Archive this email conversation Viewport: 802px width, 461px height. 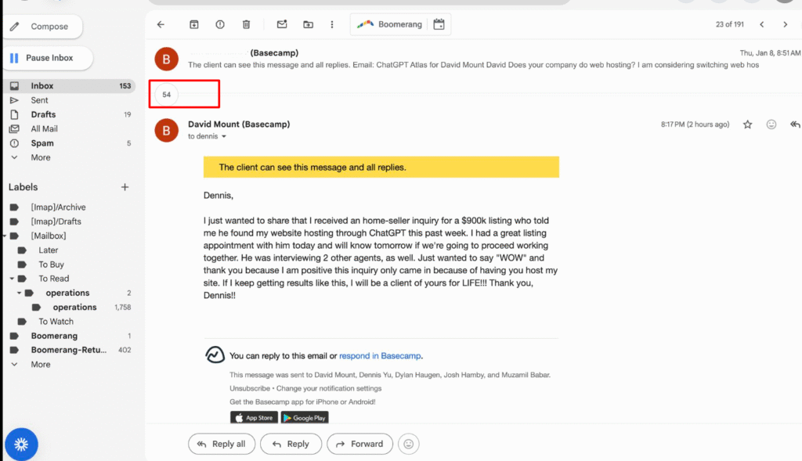click(x=194, y=25)
